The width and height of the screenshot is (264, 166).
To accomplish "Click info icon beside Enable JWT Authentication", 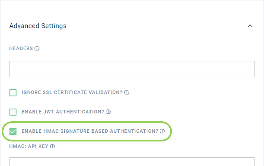I will click(108, 112).
